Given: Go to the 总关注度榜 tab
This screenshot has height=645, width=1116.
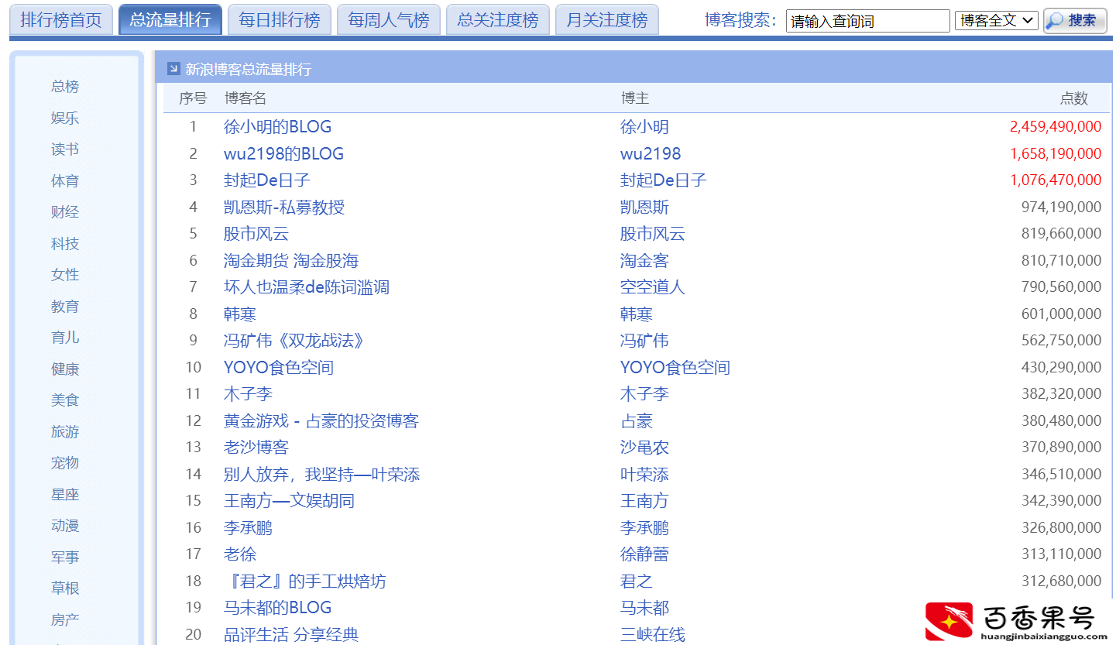Looking at the screenshot, I should (498, 20).
